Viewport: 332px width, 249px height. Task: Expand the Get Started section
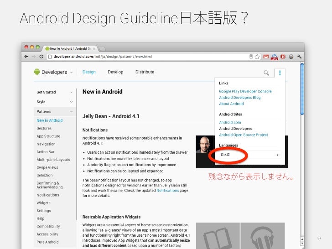55,92
